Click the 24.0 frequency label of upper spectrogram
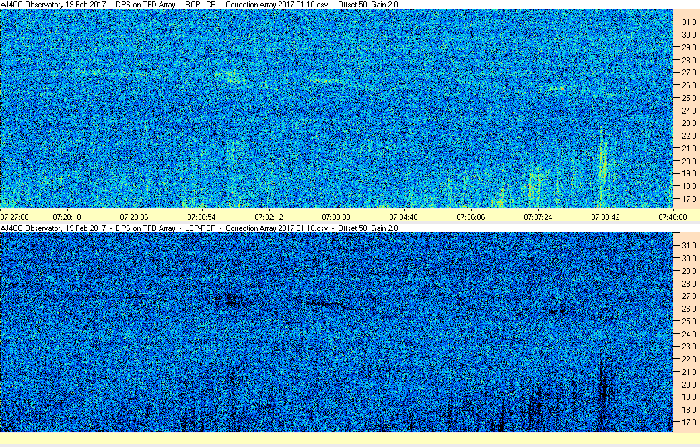 (689, 111)
